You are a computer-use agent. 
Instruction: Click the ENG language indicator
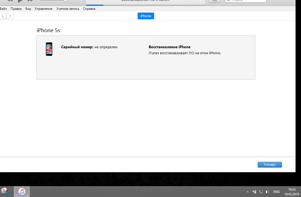pos(276,192)
